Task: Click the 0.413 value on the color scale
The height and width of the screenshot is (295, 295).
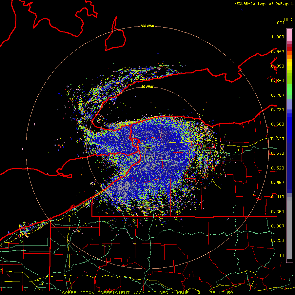Action: [278, 197]
